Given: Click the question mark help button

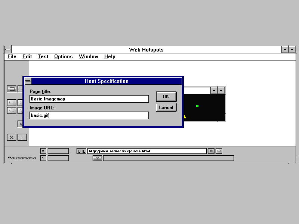Looking at the screenshot, I should point(97,158).
